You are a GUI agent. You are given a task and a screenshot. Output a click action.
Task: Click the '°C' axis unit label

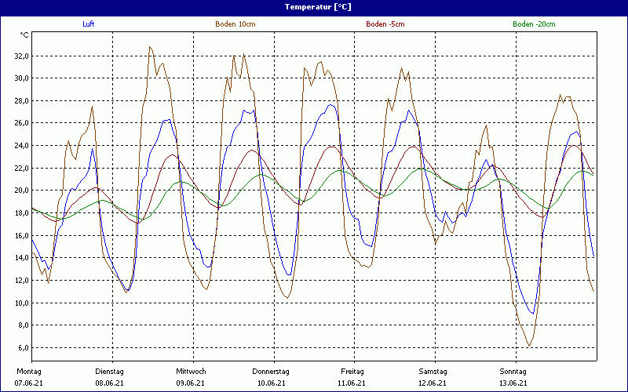pos(24,35)
